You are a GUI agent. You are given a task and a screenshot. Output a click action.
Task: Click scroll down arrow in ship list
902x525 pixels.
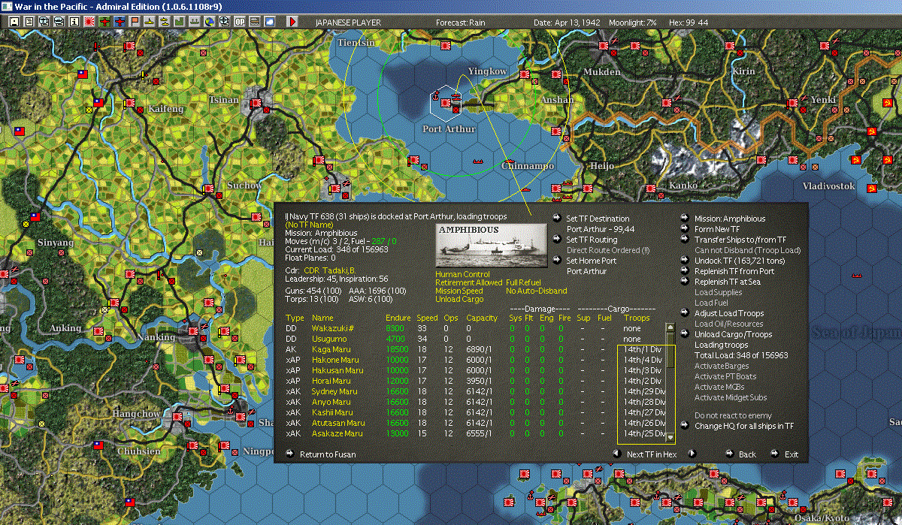(x=670, y=437)
